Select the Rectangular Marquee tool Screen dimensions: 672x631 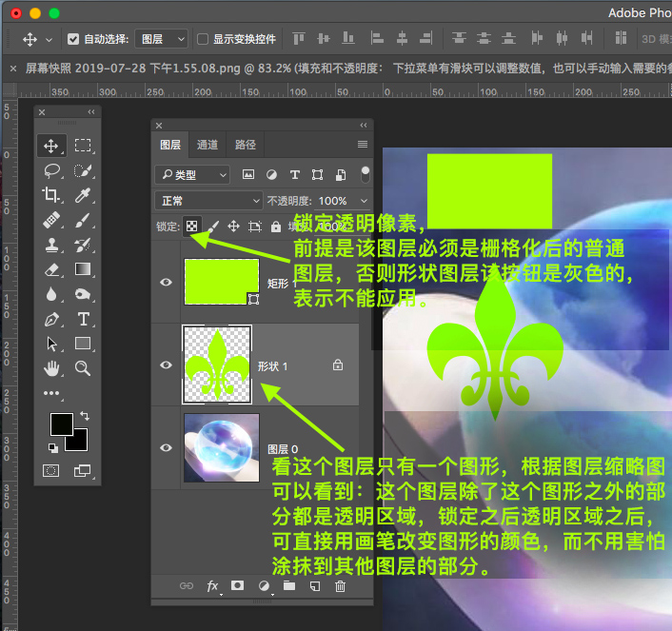[x=83, y=146]
